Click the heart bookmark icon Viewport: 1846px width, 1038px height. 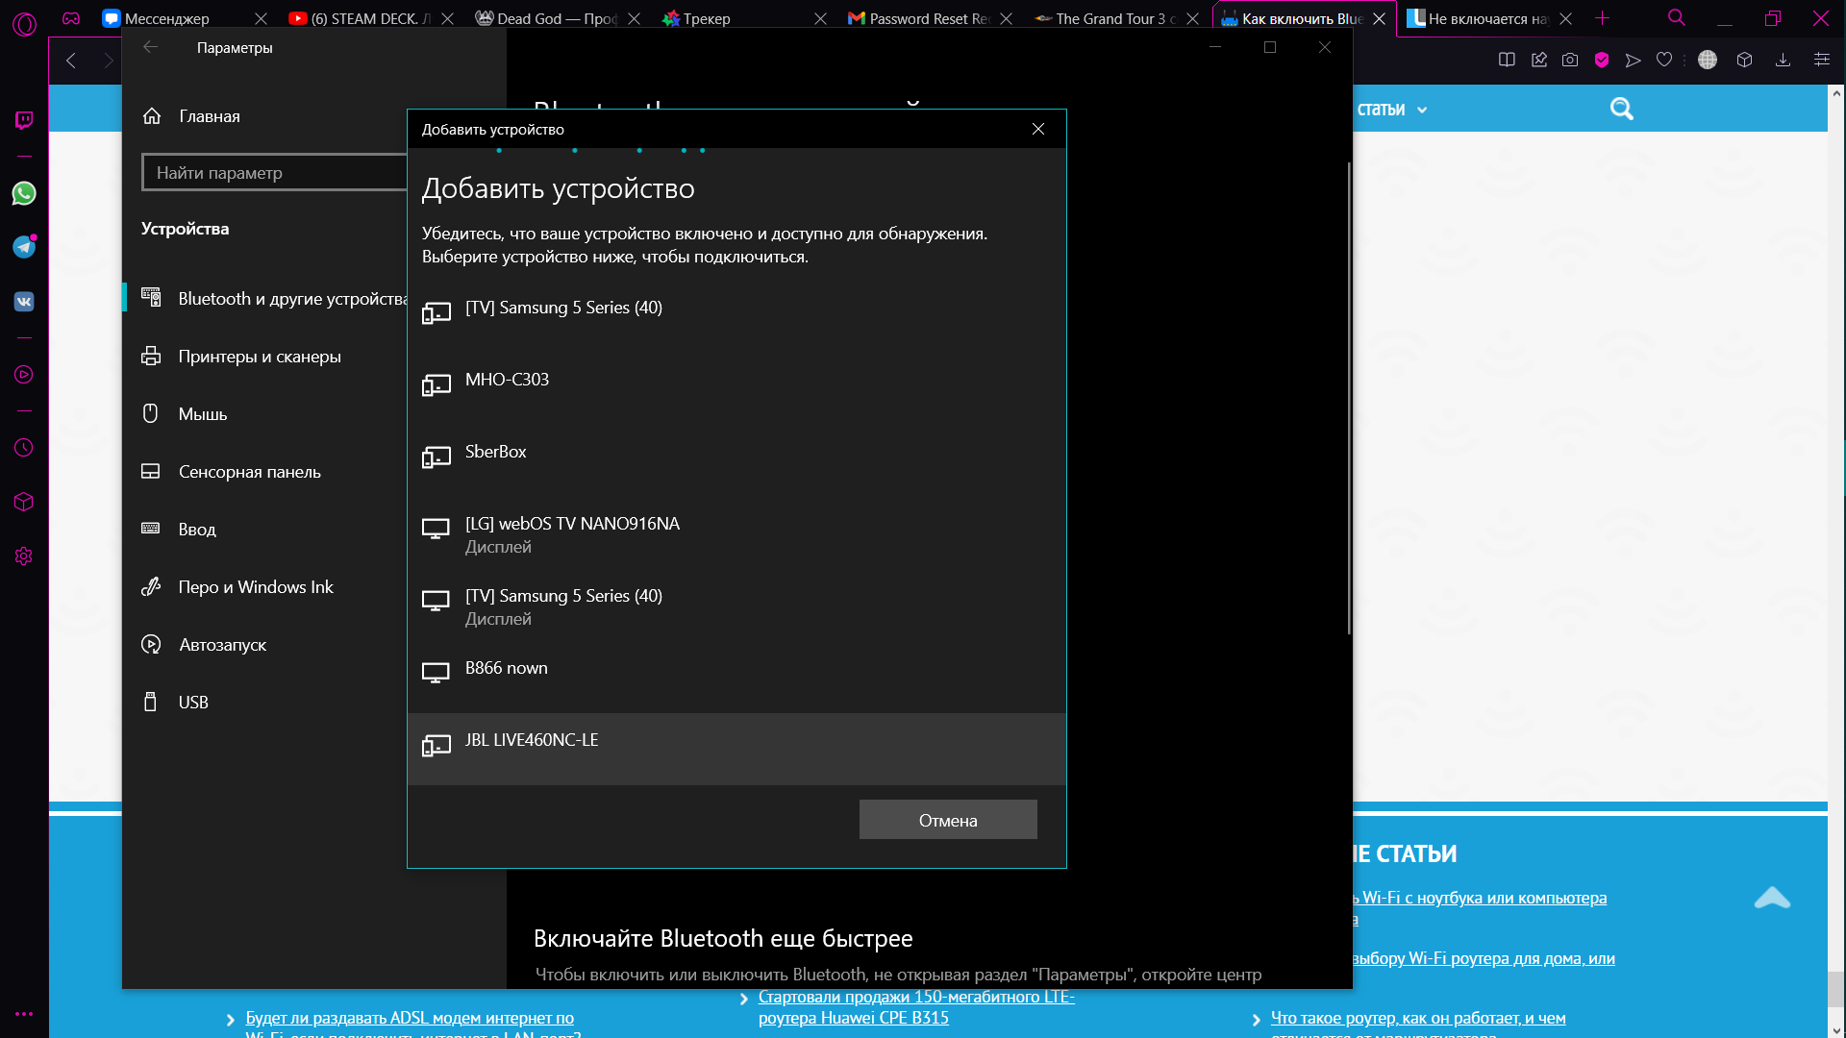pos(1664,60)
